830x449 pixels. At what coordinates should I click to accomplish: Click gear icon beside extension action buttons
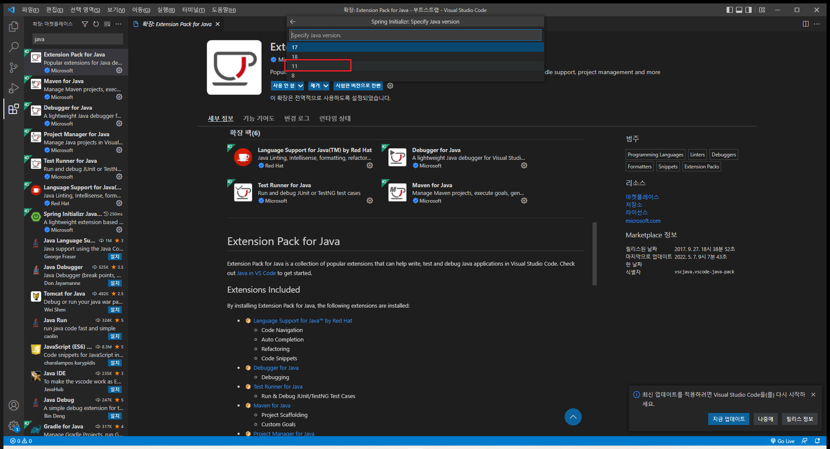pos(390,86)
